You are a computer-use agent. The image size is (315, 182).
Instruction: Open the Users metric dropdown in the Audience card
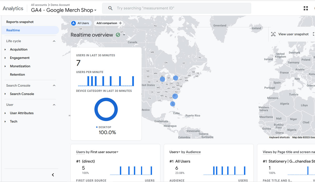coord(175,152)
